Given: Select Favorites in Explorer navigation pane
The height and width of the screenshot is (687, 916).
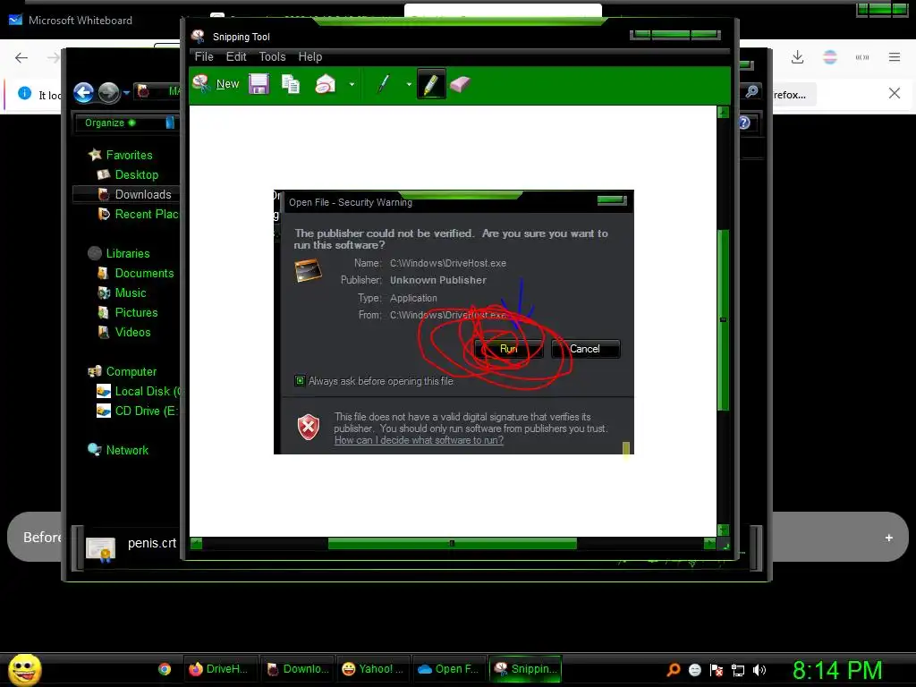Looking at the screenshot, I should coord(121,155).
